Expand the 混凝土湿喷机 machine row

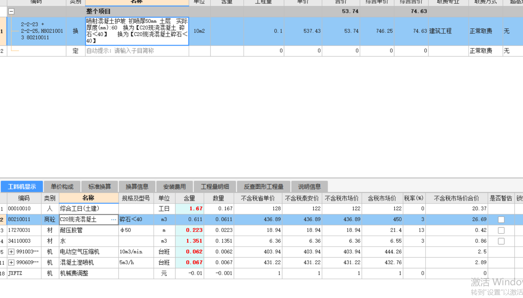point(11,263)
